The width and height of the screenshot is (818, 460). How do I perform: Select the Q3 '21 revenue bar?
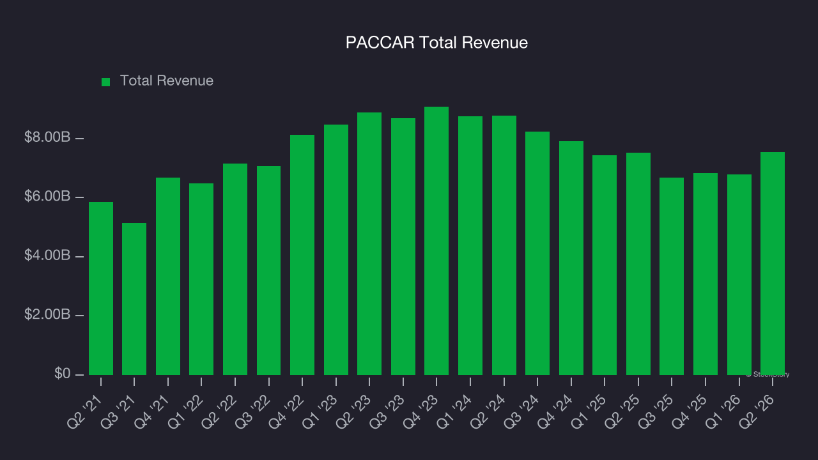[x=134, y=299]
